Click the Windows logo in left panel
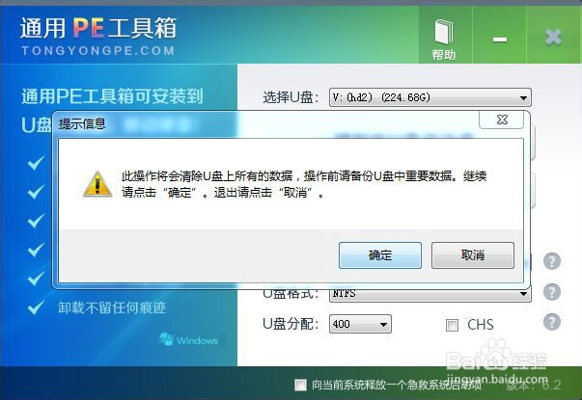Viewport: 582px width, 400px height. tap(188, 339)
